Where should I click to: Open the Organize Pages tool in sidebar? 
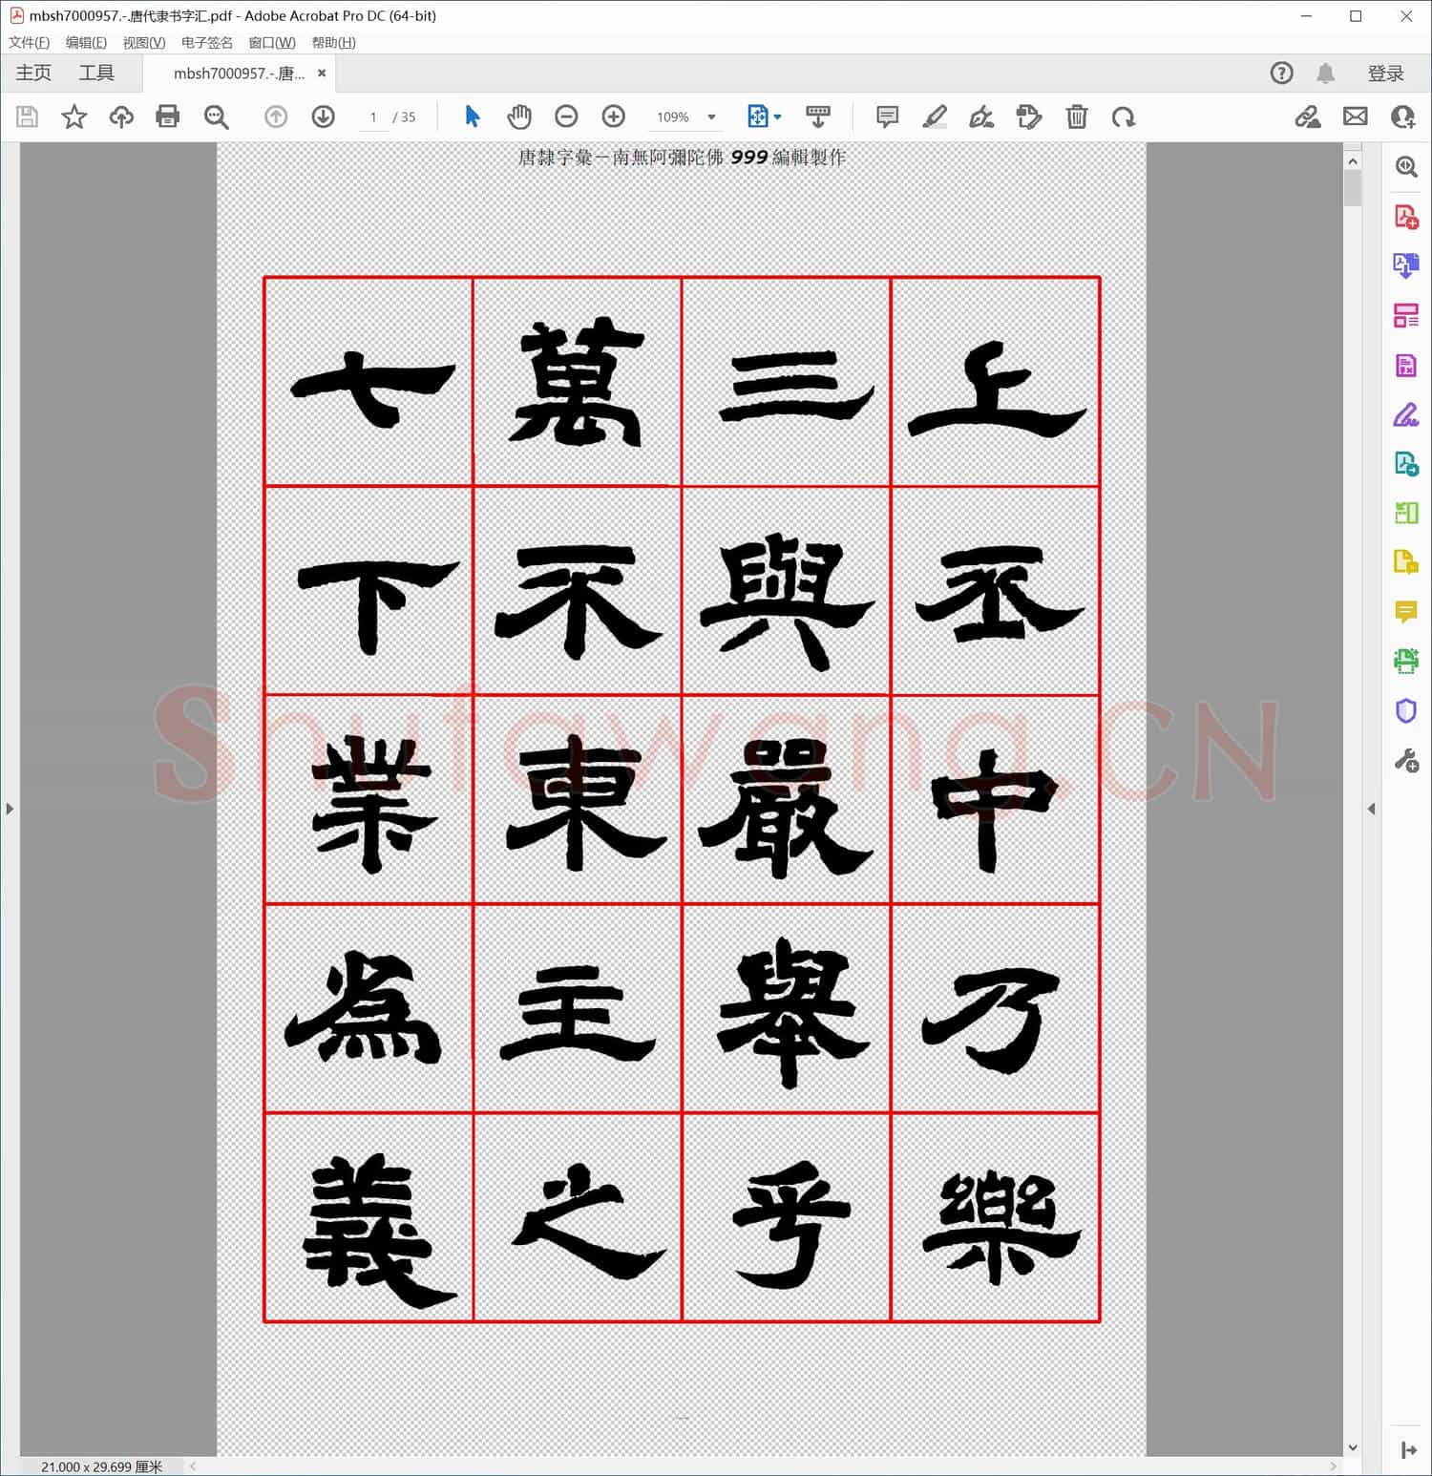click(x=1405, y=316)
